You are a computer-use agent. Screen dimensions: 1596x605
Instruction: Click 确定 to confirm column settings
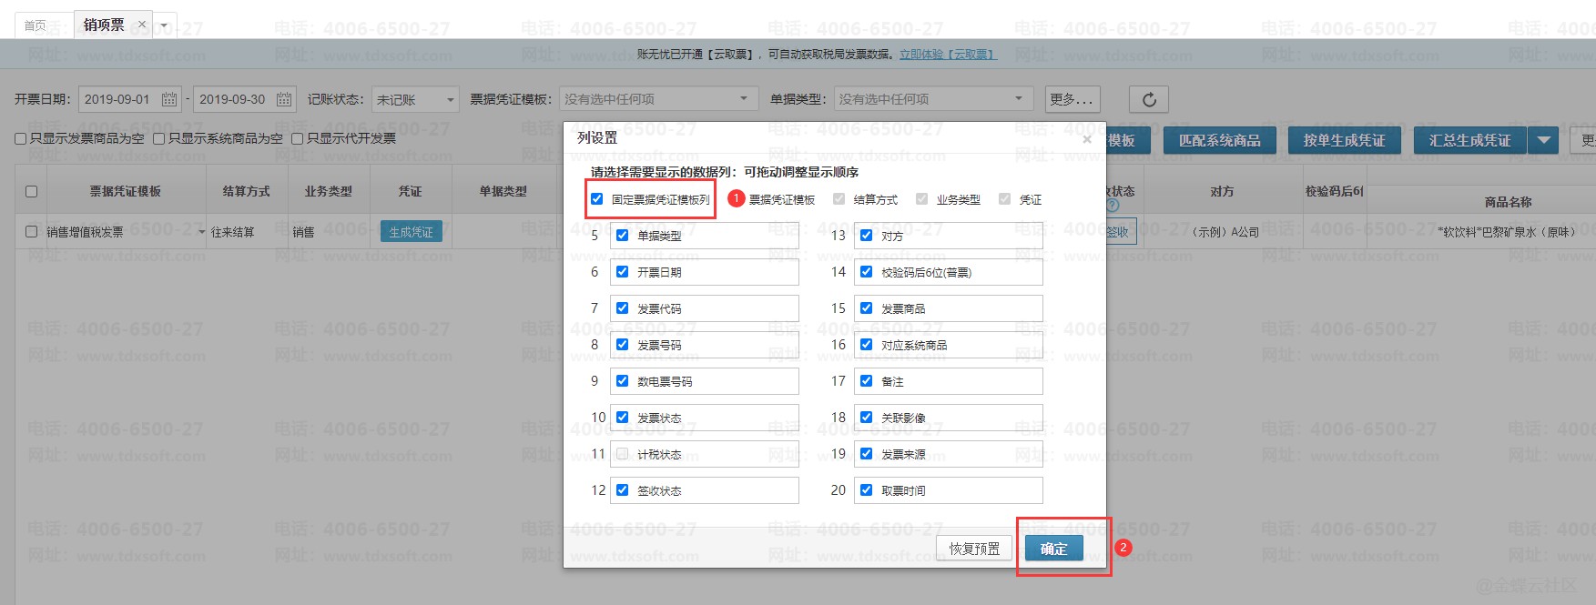[1053, 549]
